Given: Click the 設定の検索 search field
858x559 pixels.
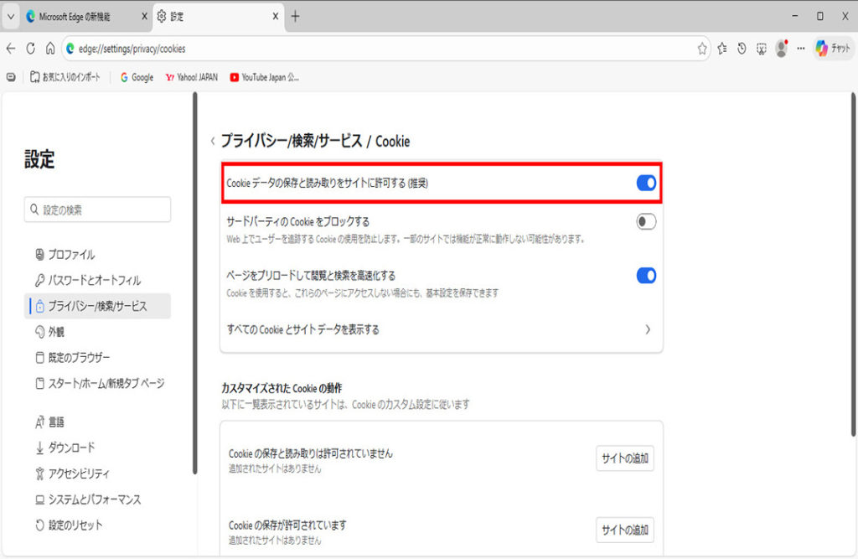Looking at the screenshot, I should coord(98,210).
